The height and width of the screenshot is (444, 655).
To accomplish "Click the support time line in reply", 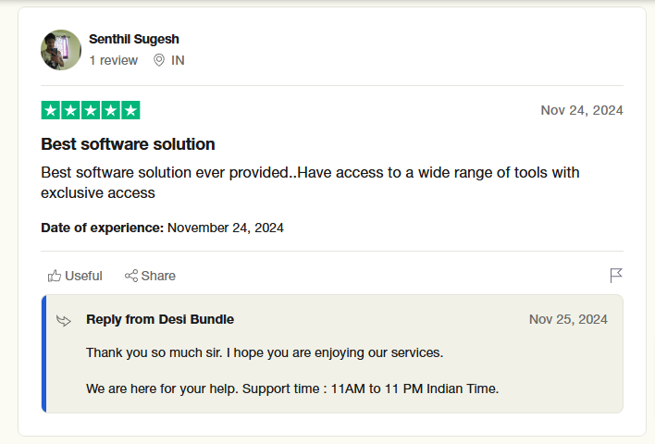I will point(292,388).
